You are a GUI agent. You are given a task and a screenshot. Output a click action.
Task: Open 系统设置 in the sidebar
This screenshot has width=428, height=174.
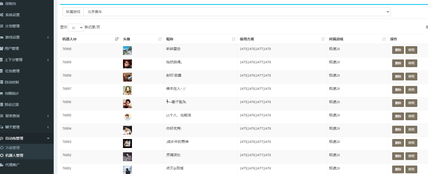coord(12,15)
